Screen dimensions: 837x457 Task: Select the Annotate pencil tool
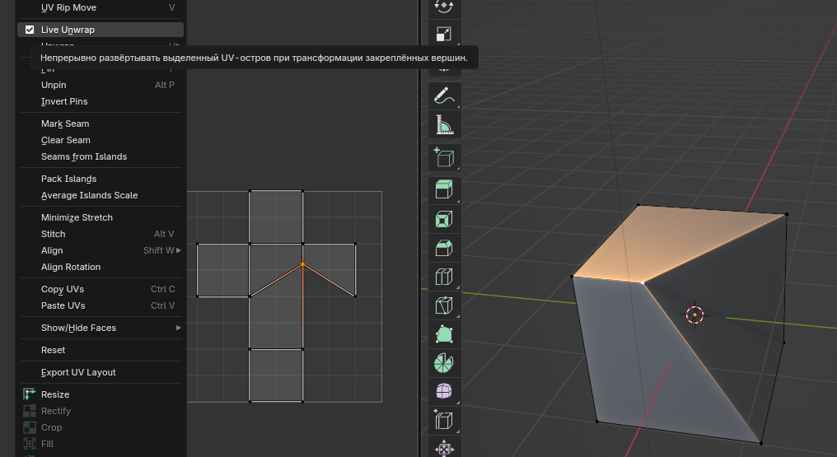(x=444, y=95)
